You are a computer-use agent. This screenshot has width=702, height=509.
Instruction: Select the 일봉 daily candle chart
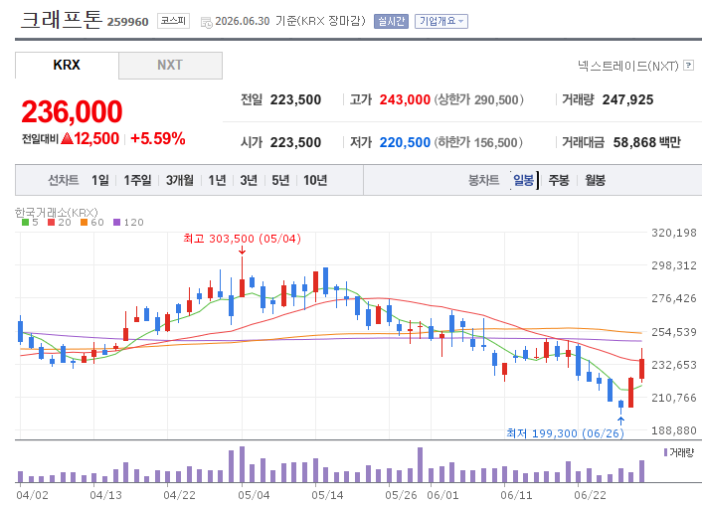coord(524,180)
